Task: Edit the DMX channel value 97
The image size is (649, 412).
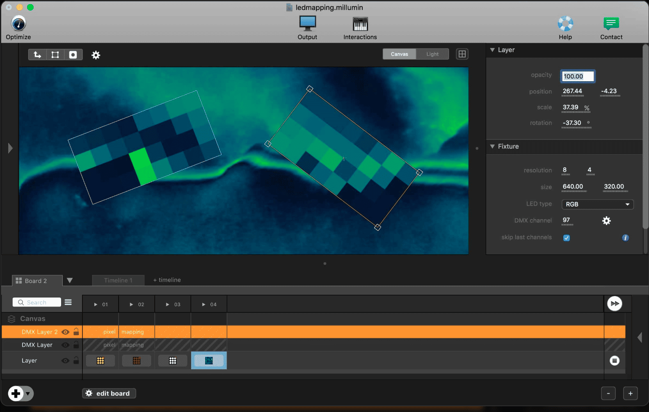Action: point(567,220)
